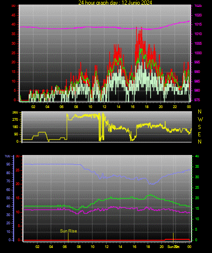The height and width of the screenshot is (253, 212).
Task: Click the 12 hour tick on wind graph
Action: pyautogui.click(x=104, y=107)
